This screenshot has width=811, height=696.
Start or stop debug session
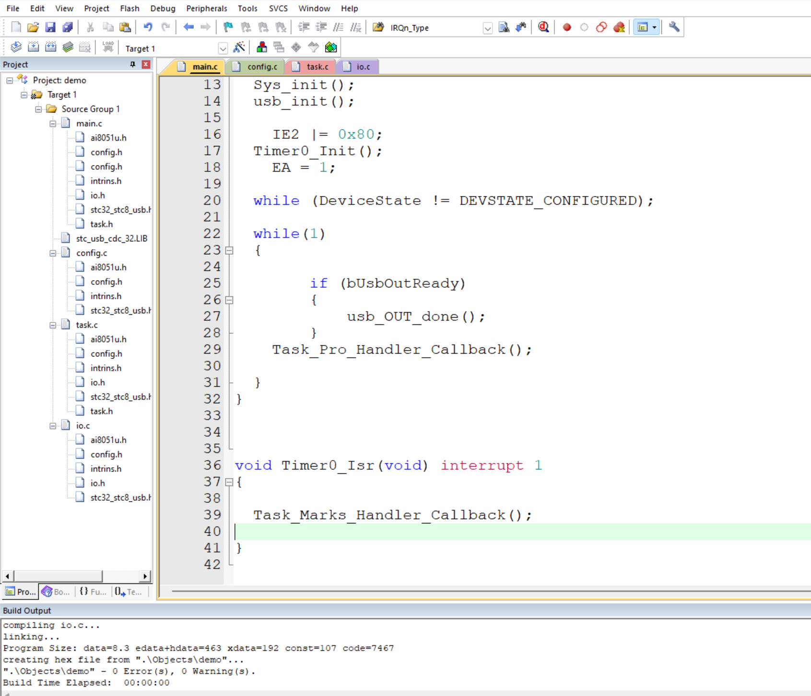tap(543, 27)
